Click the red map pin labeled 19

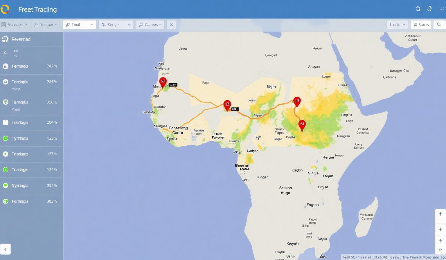[x=297, y=101]
